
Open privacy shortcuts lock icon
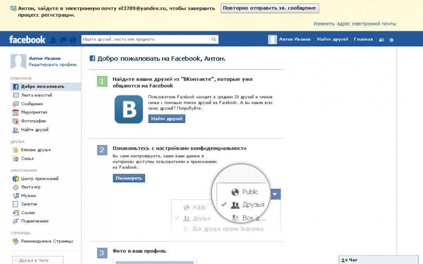[381, 40]
